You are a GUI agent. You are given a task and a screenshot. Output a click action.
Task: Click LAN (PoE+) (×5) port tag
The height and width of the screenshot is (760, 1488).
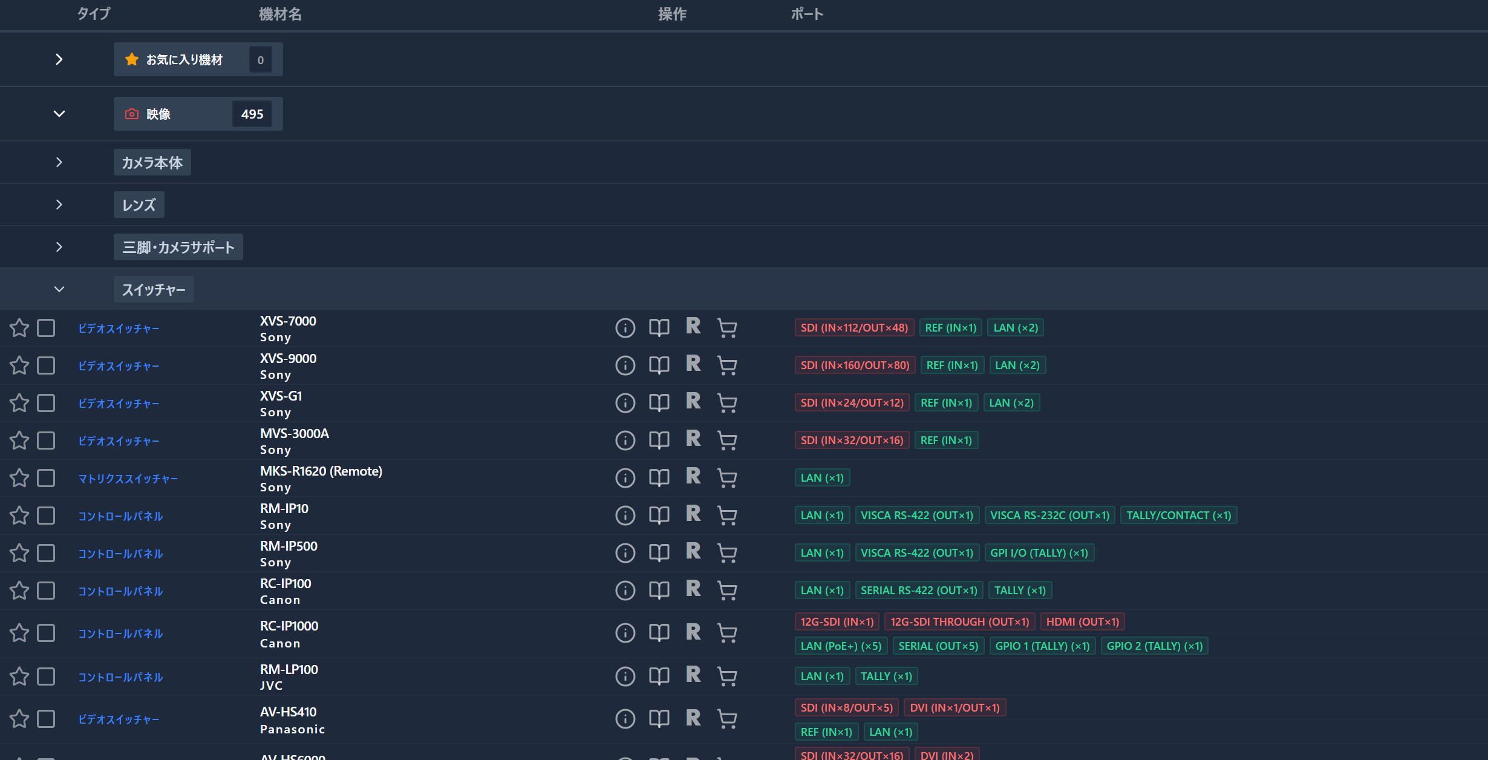pos(841,646)
